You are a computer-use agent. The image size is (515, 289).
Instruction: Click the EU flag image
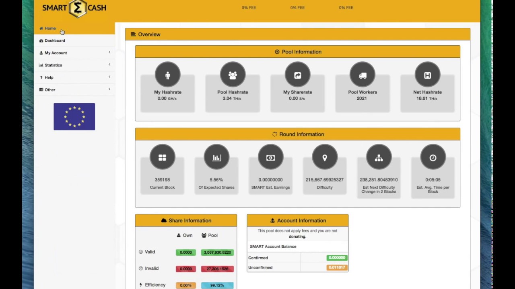74,117
